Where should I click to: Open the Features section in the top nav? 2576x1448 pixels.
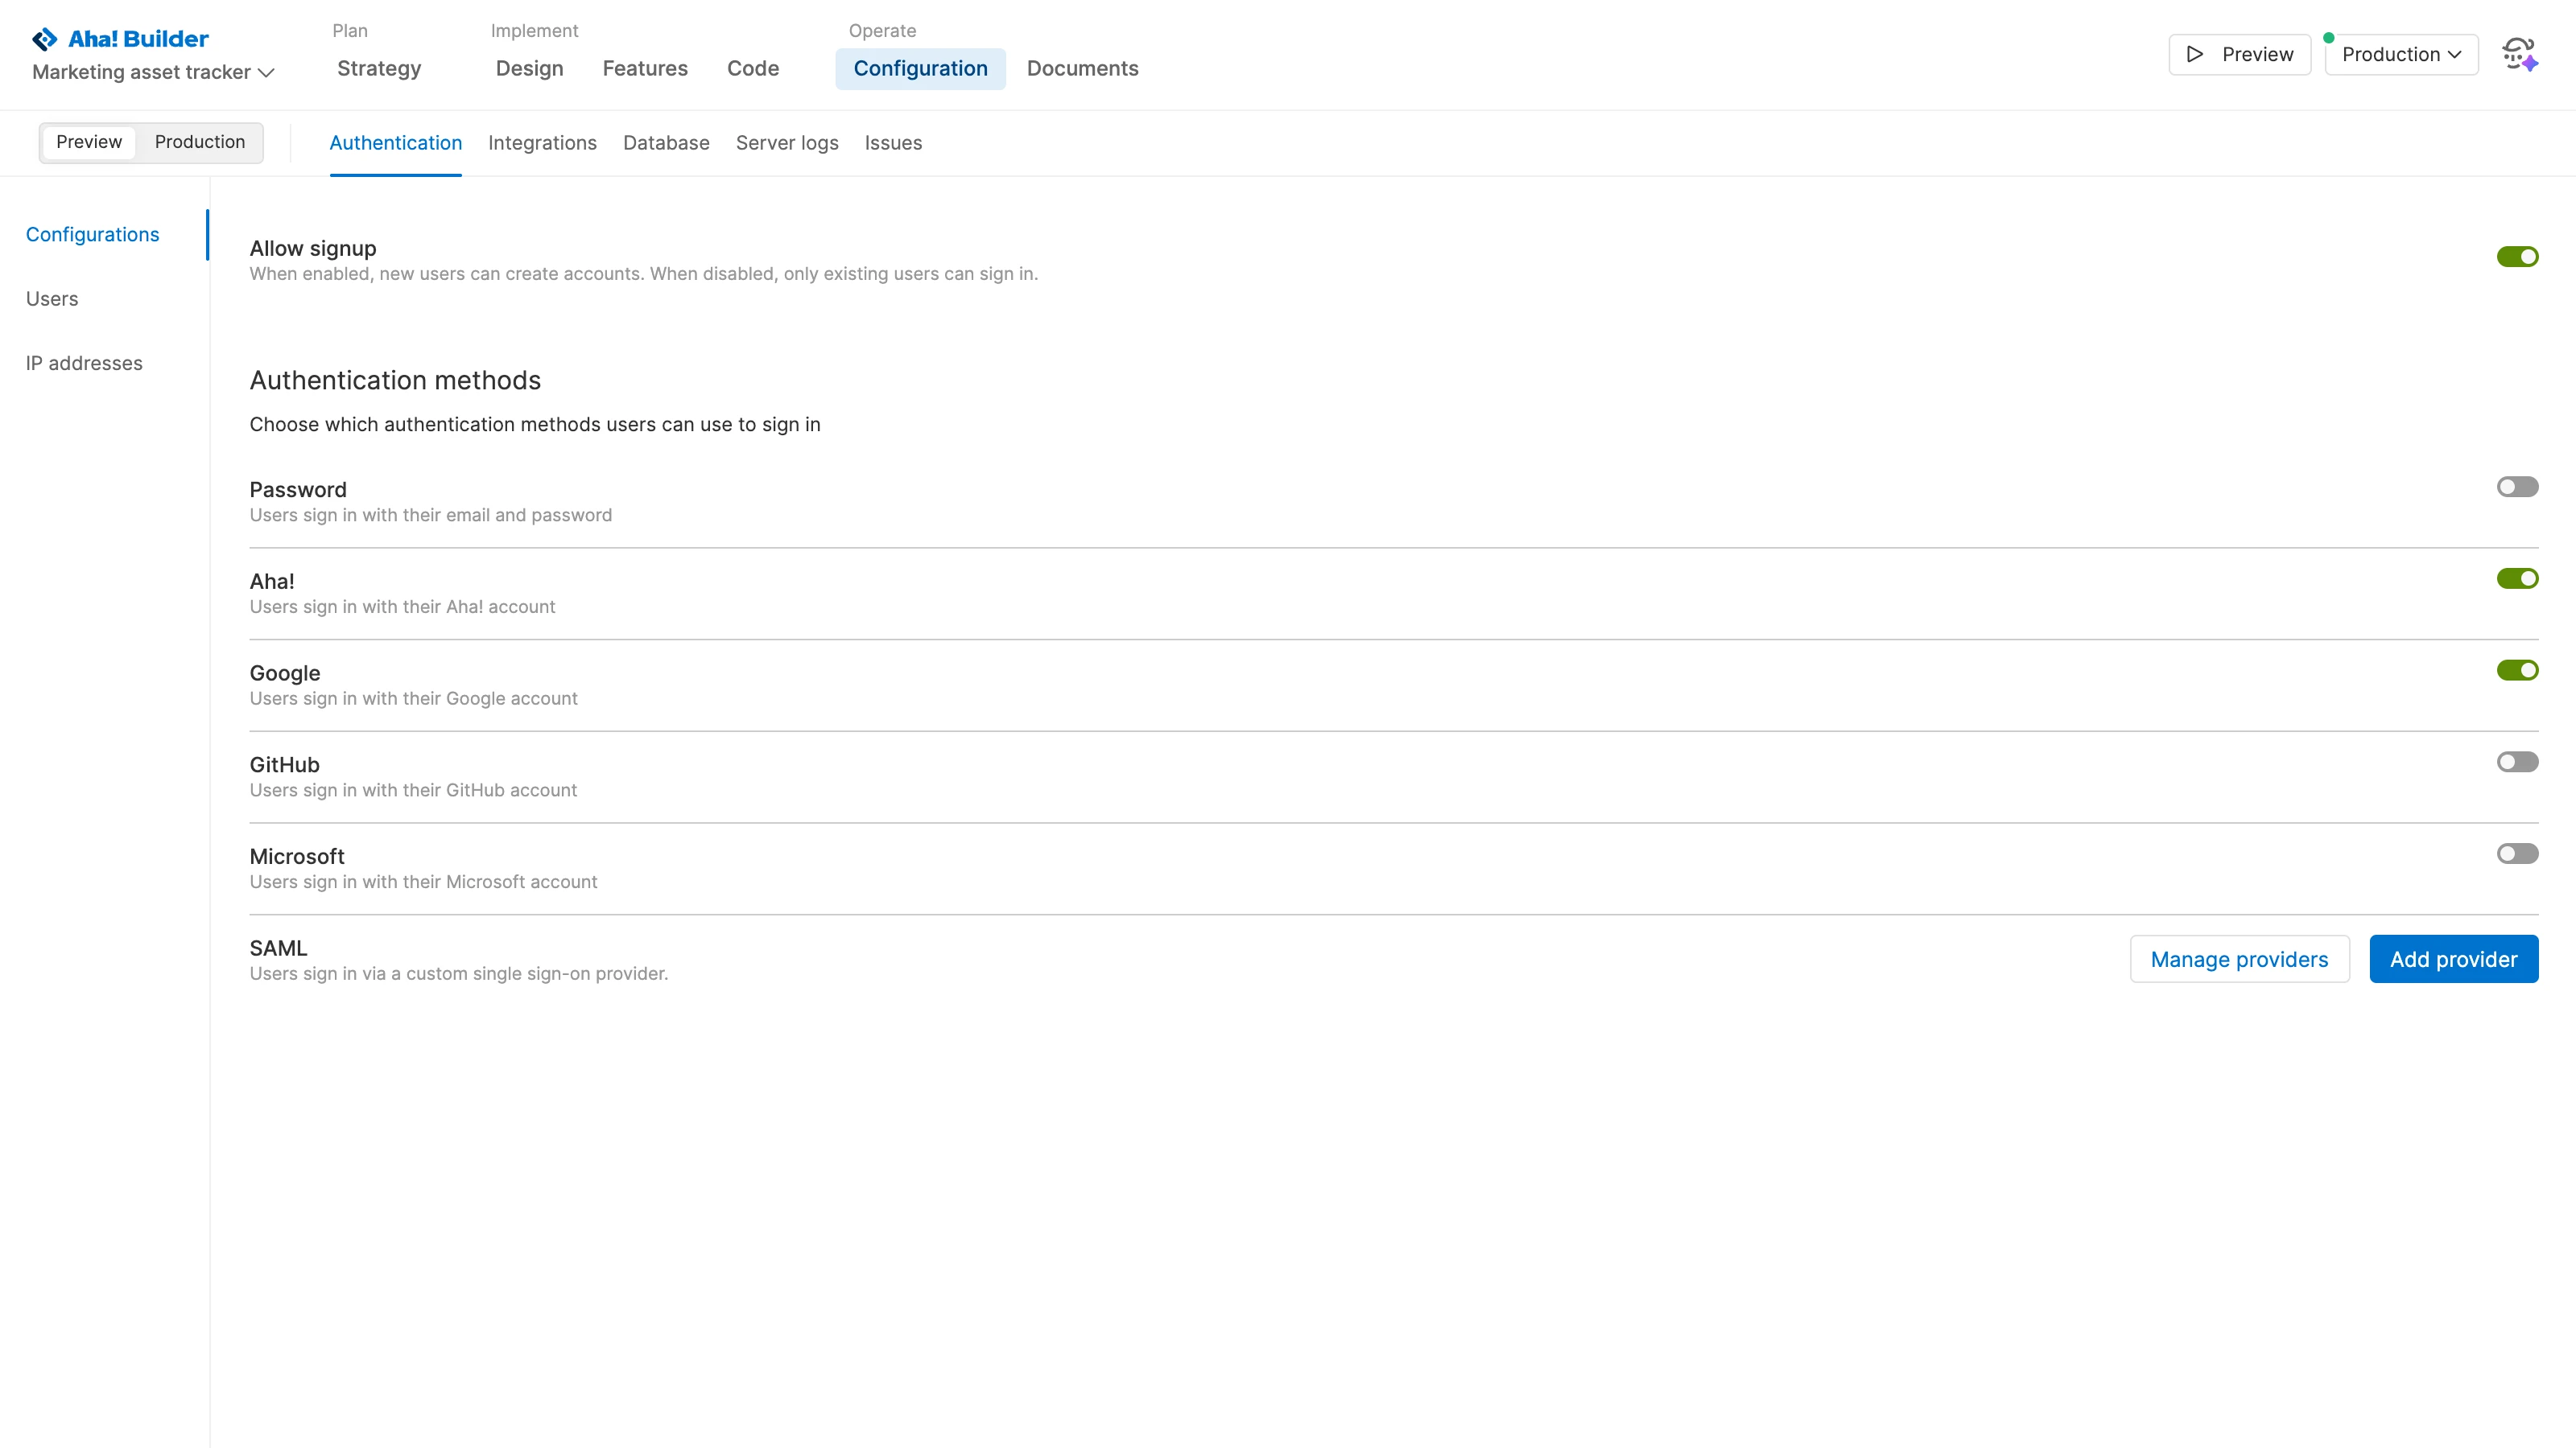click(x=645, y=68)
